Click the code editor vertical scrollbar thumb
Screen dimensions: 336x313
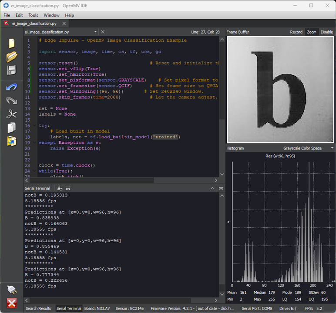click(222, 81)
